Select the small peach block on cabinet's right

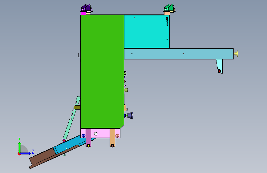tap(125, 108)
